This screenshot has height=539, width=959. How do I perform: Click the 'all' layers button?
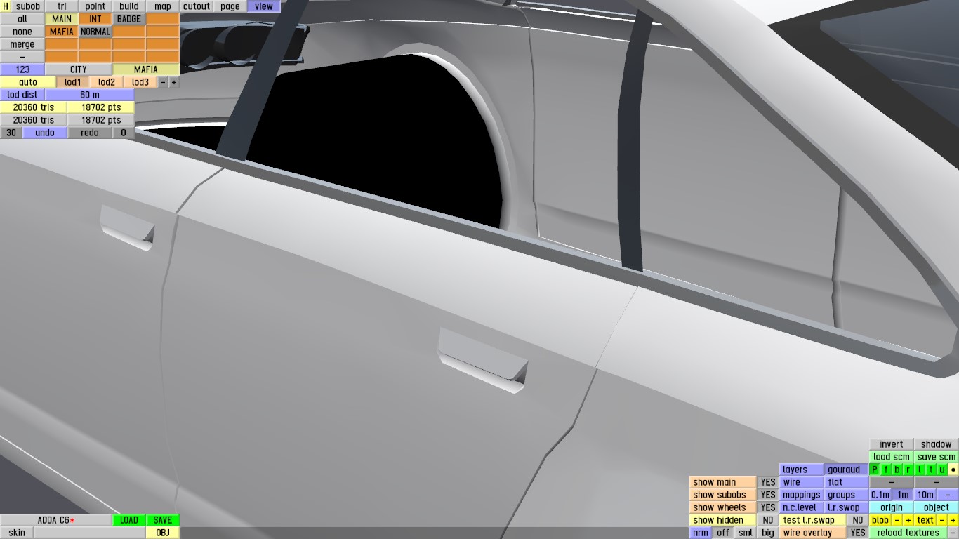point(22,19)
